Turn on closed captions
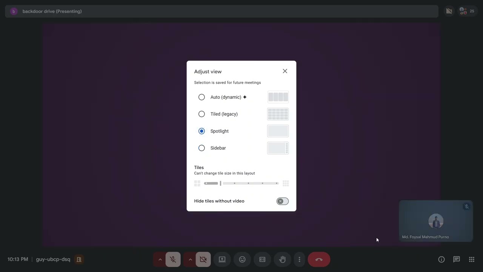 point(262,260)
